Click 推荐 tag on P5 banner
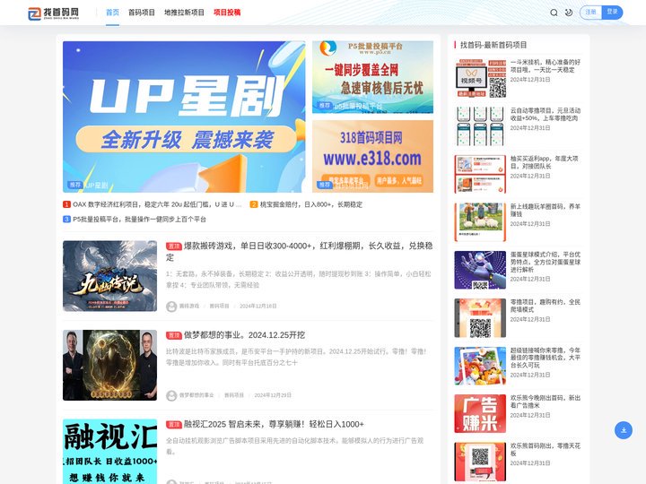This screenshot has width=646, height=484. point(325,106)
